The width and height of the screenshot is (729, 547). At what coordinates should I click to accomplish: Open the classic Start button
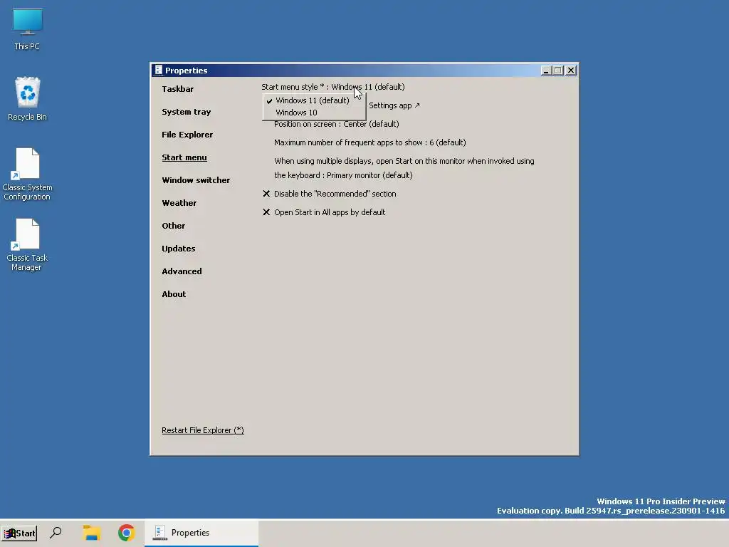coord(19,533)
